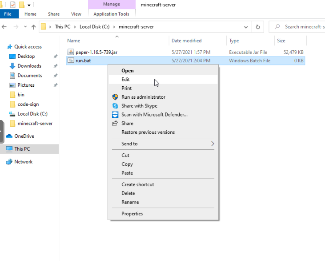Switch to the View ribbon tab
The image size is (325, 261).
point(76,14)
